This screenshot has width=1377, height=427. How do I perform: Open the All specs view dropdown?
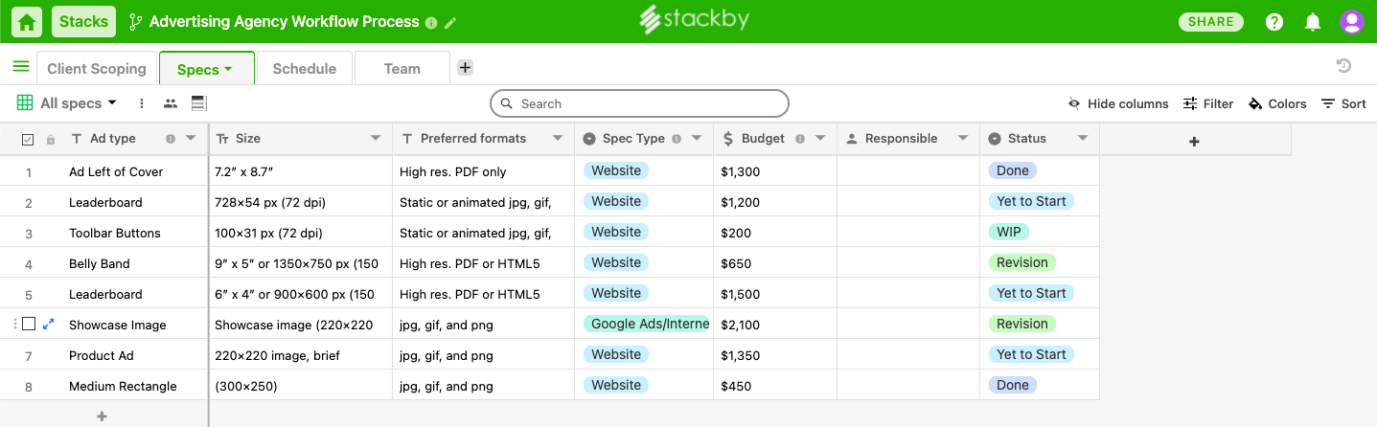[x=67, y=103]
